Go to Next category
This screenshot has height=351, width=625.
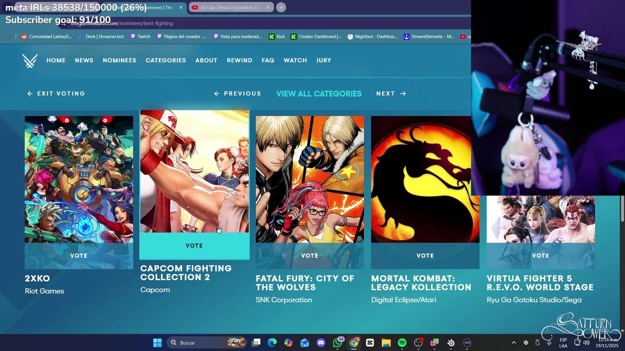point(391,94)
